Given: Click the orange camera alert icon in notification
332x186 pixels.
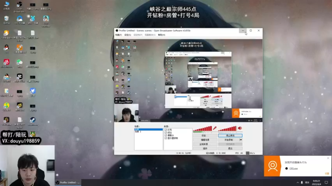Looking at the screenshot, I should pyautogui.click(x=272, y=166).
